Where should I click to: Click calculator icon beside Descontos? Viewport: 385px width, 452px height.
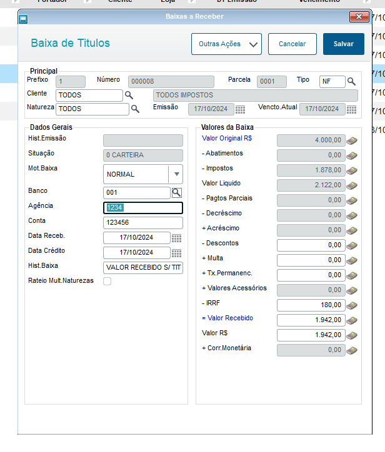(352, 245)
